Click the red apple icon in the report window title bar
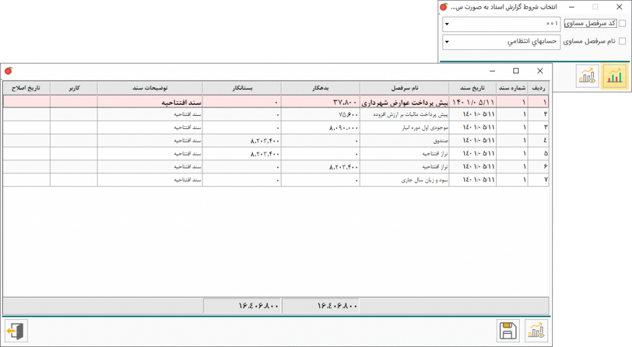Image resolution: width=632 pixels, height=347 pixels. tap(9, 71)
